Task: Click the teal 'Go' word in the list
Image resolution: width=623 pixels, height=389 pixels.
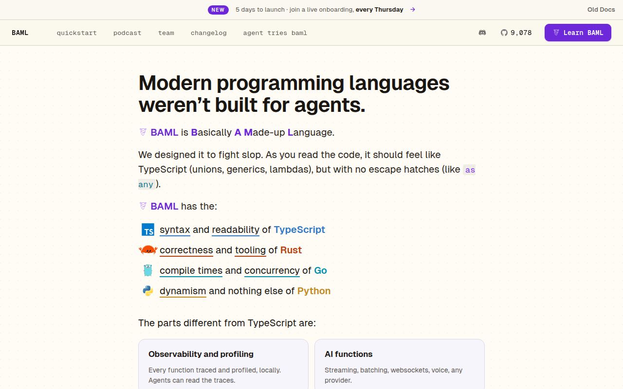Action: (x=320, y=270)
